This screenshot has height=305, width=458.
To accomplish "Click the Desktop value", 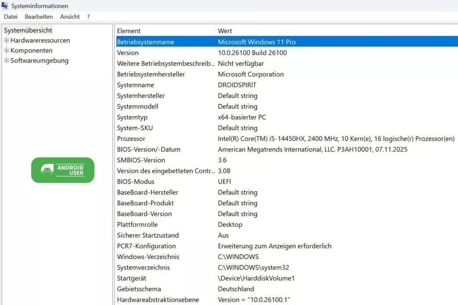I will (230, 225).
